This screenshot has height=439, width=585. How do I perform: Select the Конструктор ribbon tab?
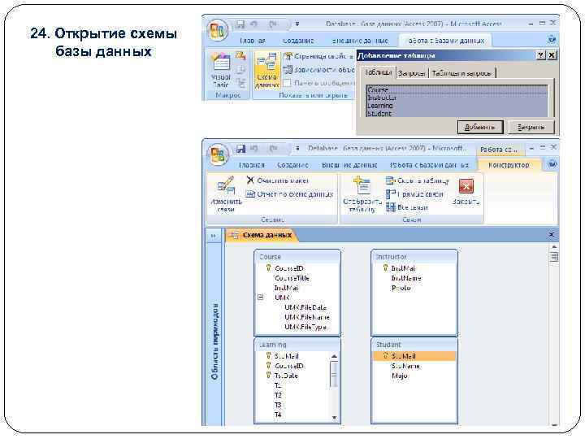[509, 165]
